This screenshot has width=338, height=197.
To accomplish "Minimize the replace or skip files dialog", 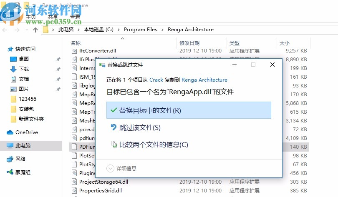I will pyautogui.click(x=235, y=65).
